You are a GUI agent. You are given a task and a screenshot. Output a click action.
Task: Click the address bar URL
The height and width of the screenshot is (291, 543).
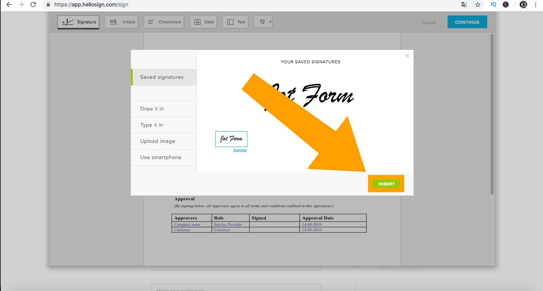tap(91, 5)
